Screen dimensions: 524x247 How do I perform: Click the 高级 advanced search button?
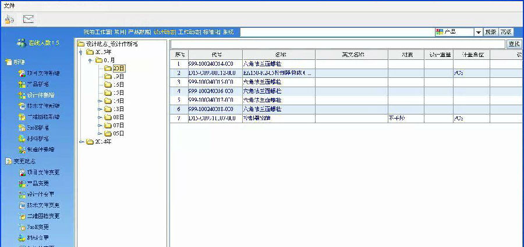pos(506,33)
